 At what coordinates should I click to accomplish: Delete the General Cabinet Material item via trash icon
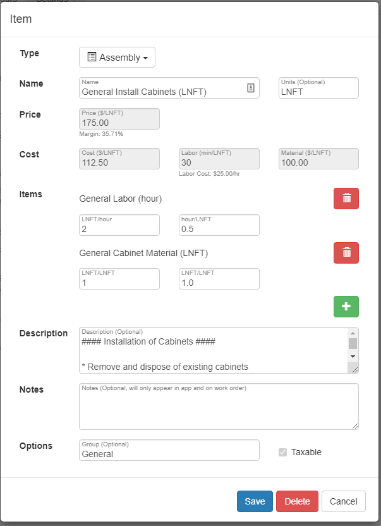tap(346, 252)
